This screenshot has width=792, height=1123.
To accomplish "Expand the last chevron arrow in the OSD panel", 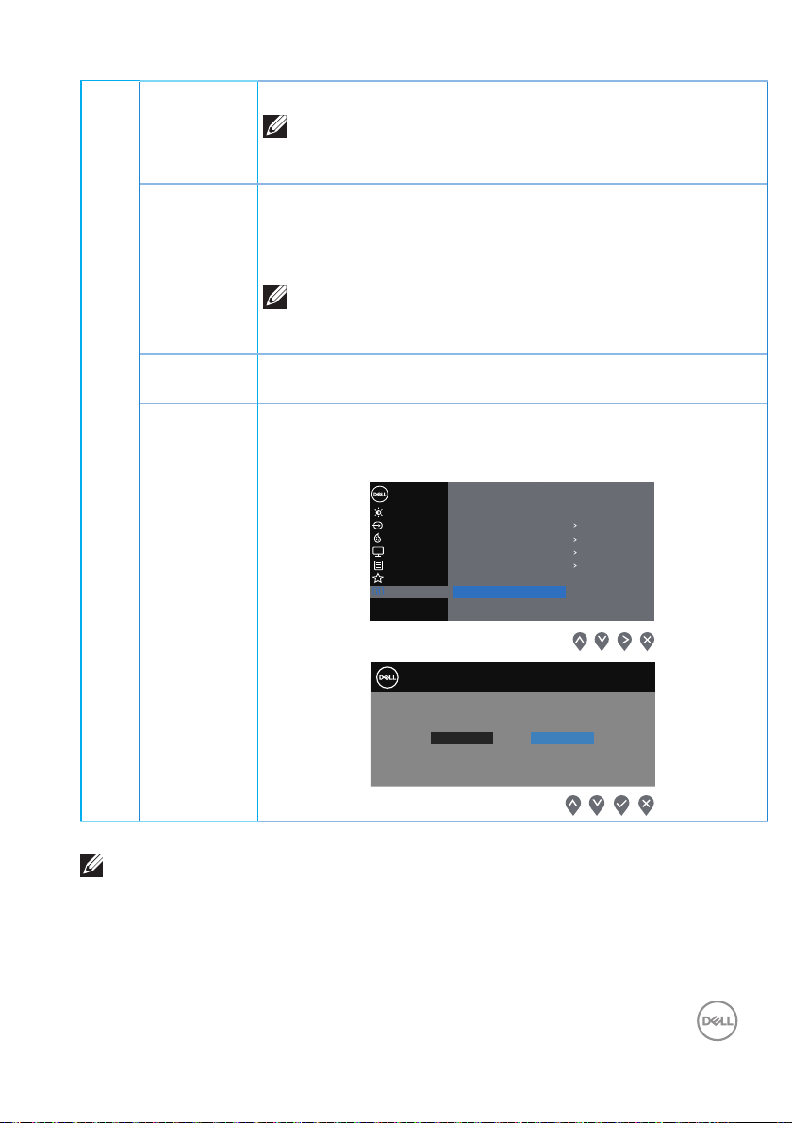I will (575, 566).
